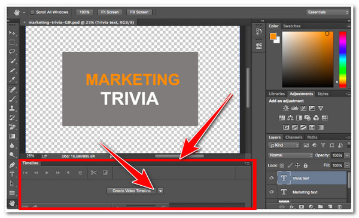The width and height of the screenshot is (359, 218).
Task: Open arrow beside Create Video Timeline
Action: [x=161, y=191]
